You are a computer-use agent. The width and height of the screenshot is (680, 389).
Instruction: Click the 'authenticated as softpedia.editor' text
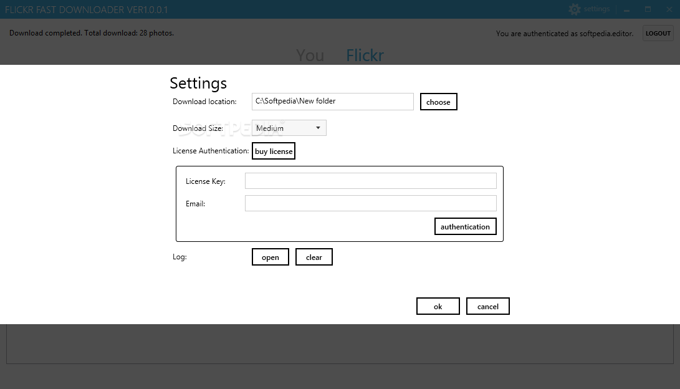tap(565, 34)
